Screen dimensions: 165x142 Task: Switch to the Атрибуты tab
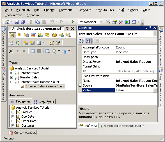point(44,102)
